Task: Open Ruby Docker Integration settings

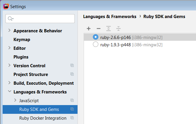Action: tap(43, 118)
